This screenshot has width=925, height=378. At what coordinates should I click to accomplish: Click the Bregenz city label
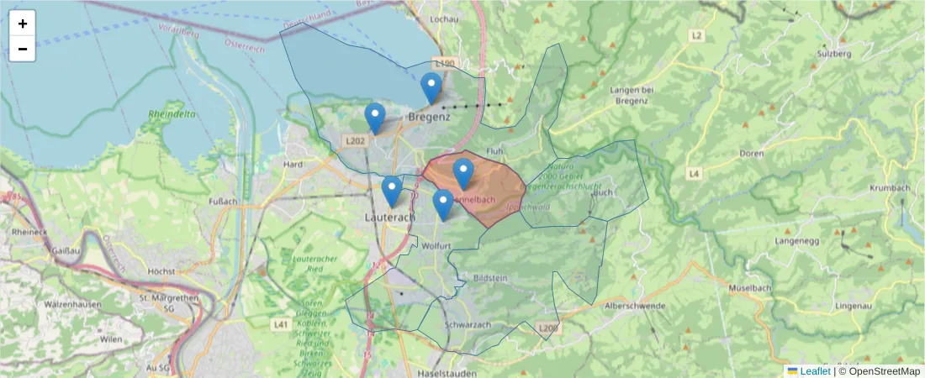click(430, 118)
